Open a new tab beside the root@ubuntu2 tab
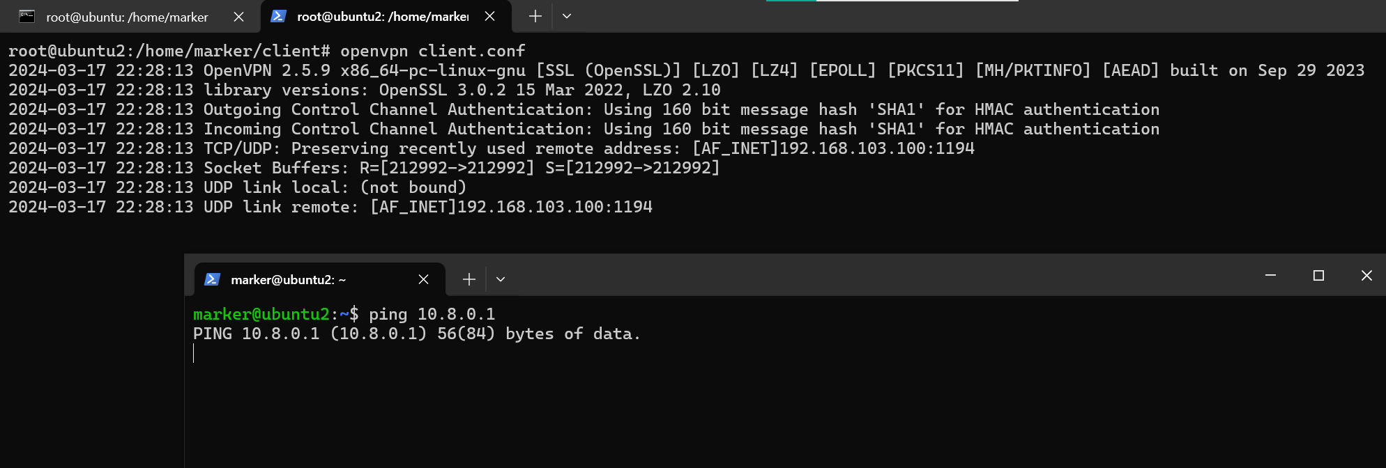Viewport: 1386px width, 468px height. (535, 16)
